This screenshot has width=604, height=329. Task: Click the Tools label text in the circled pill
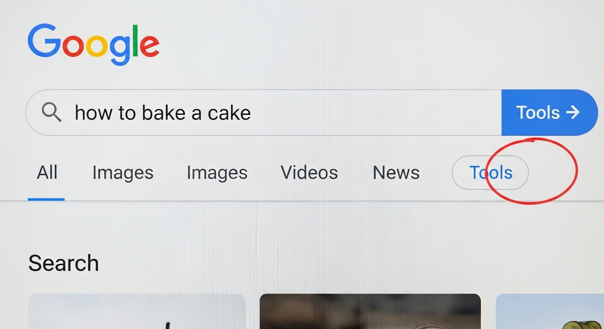490,172
